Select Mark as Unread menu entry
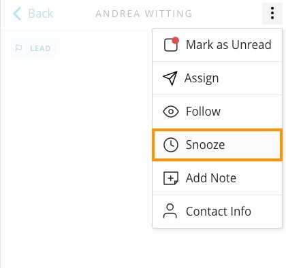The image size is (286, 268). (x=217, y=45)
